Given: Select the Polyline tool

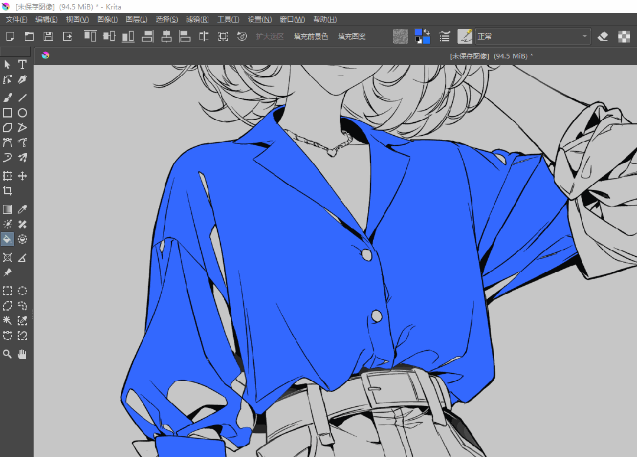Looking at the screenshot, I should pyautogui.click(x=22, y=128).
